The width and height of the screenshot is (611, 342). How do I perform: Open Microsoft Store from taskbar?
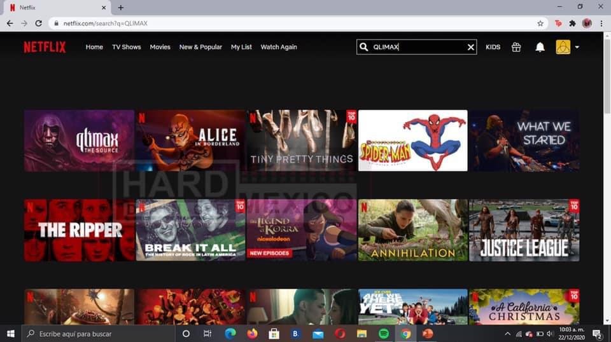(274, 334)
